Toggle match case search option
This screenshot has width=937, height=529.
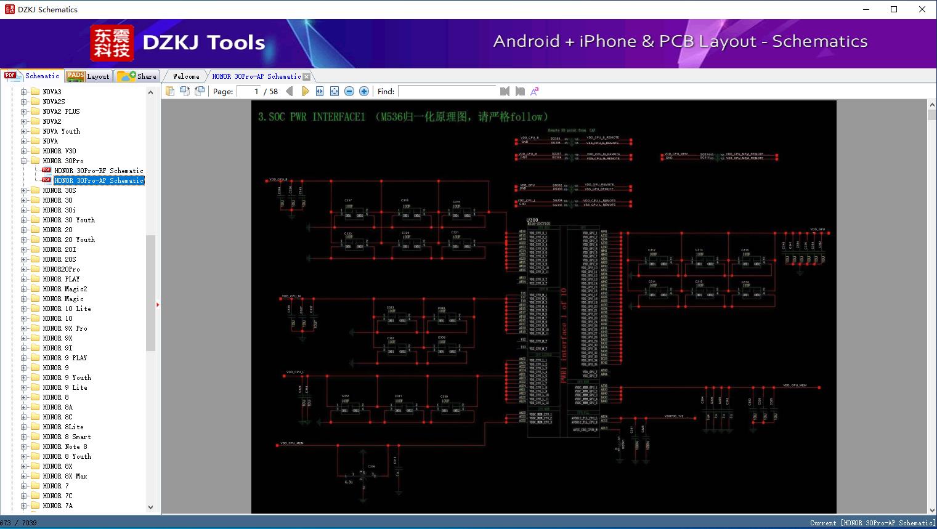pyautogui.click(x=534, y=91)
